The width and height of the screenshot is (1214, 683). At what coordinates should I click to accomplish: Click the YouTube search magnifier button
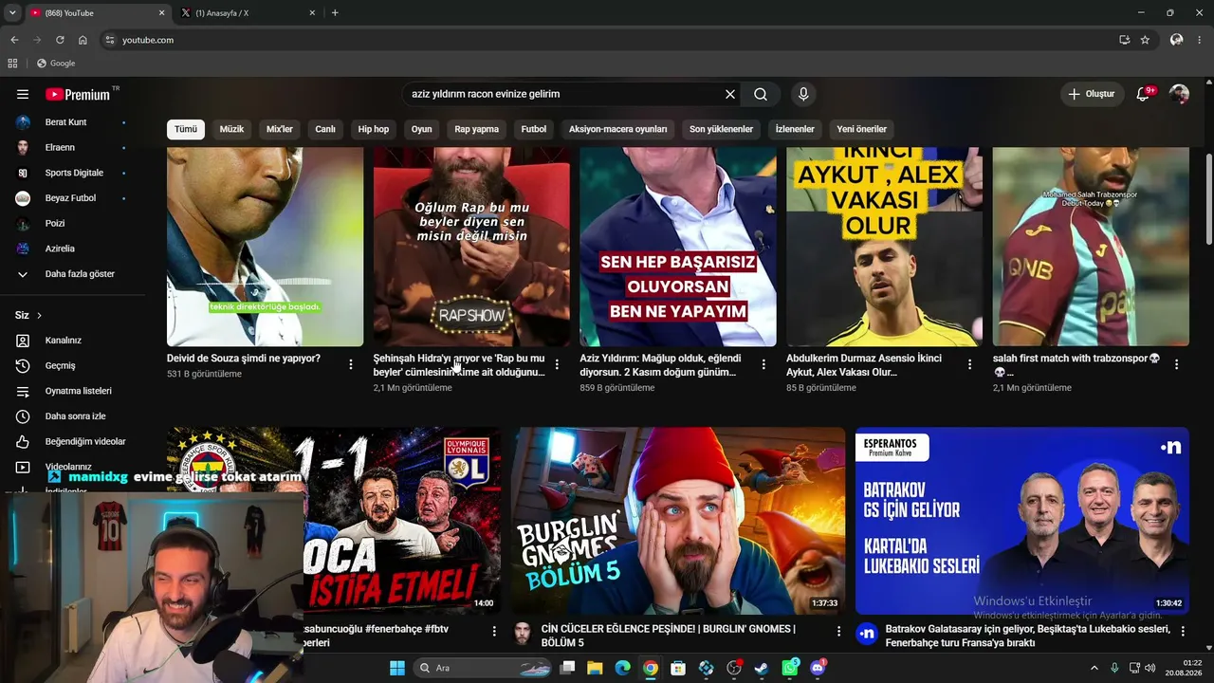[x=761, y=94]
